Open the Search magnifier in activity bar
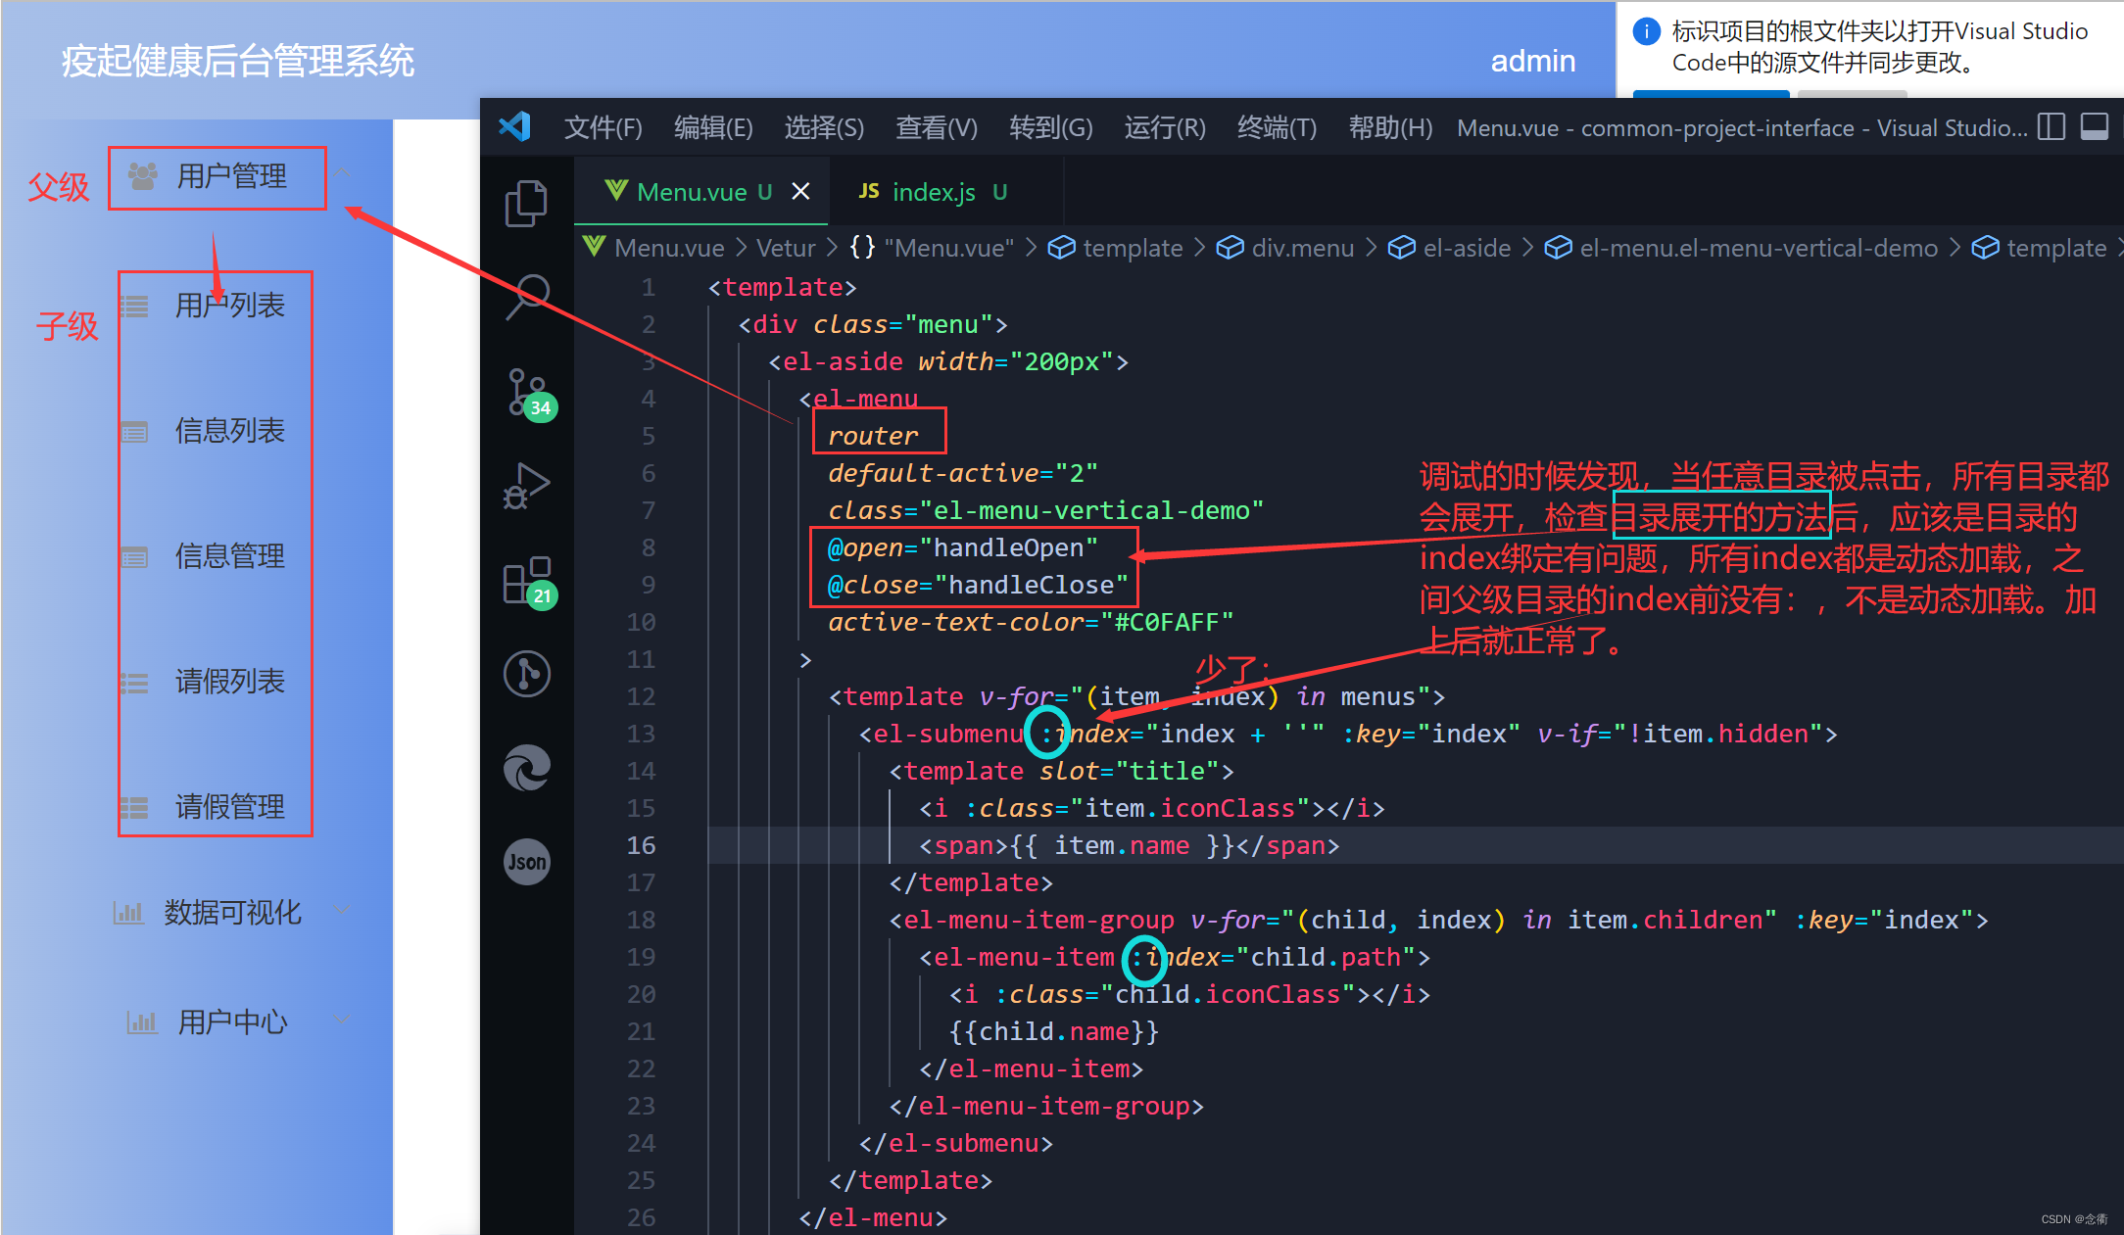The image size is (2124, 1235). coord(527,296)
